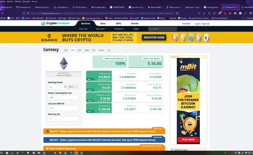The image size is (253, 155).
Task: Click Log In / Sign Up
Action: (x=202, y=24)
